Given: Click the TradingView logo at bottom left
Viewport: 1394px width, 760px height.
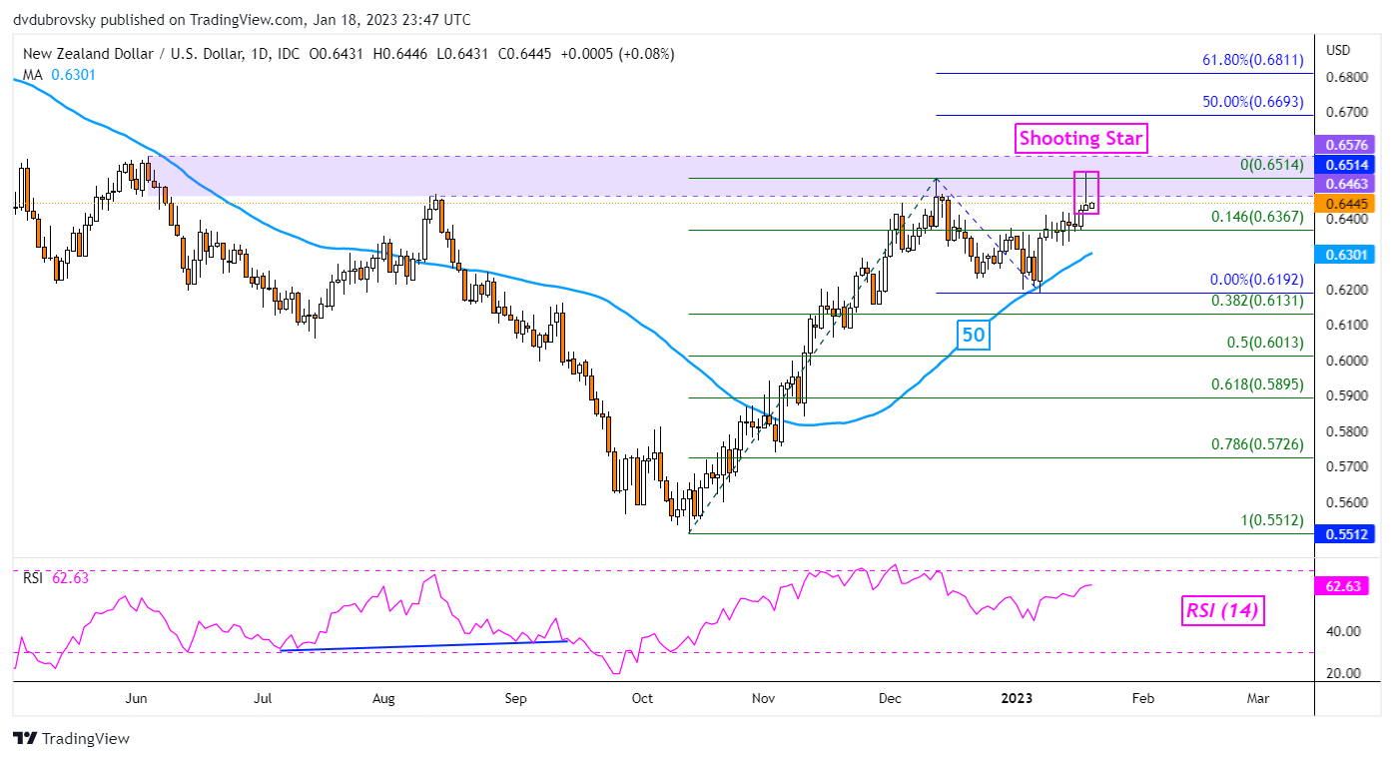Looking at the screenshot, I should coord(71,739).
